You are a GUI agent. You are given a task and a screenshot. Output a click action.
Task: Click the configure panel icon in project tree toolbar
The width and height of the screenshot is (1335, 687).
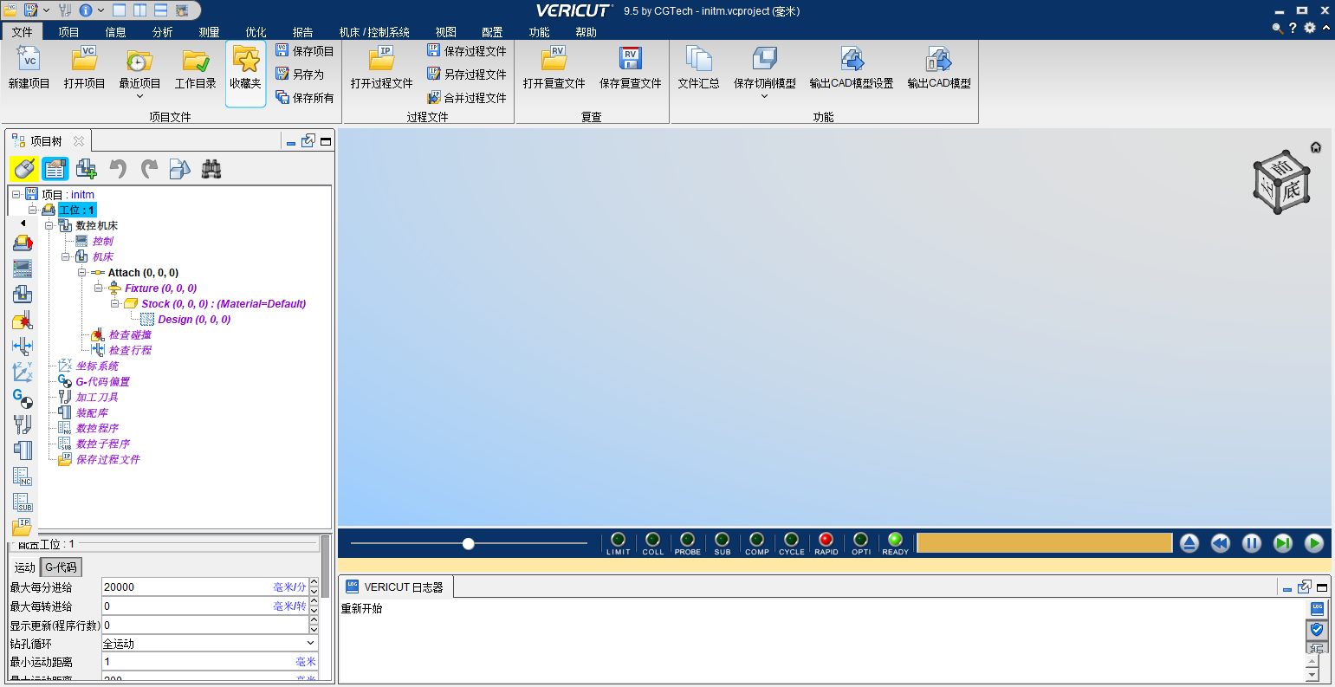coord(55,169)
